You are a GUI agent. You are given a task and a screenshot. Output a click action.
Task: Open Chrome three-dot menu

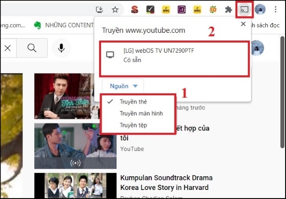(276, 10)
